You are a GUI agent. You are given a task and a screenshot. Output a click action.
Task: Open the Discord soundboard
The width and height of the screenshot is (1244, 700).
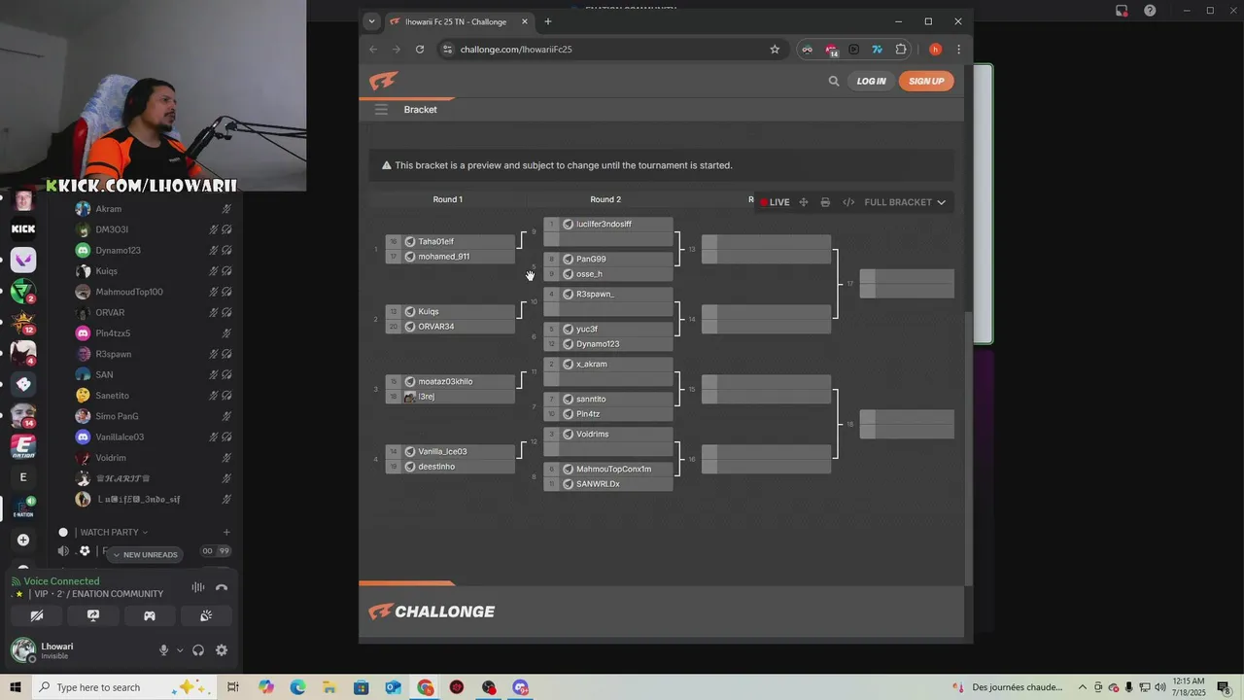click(x=206, y=615)
